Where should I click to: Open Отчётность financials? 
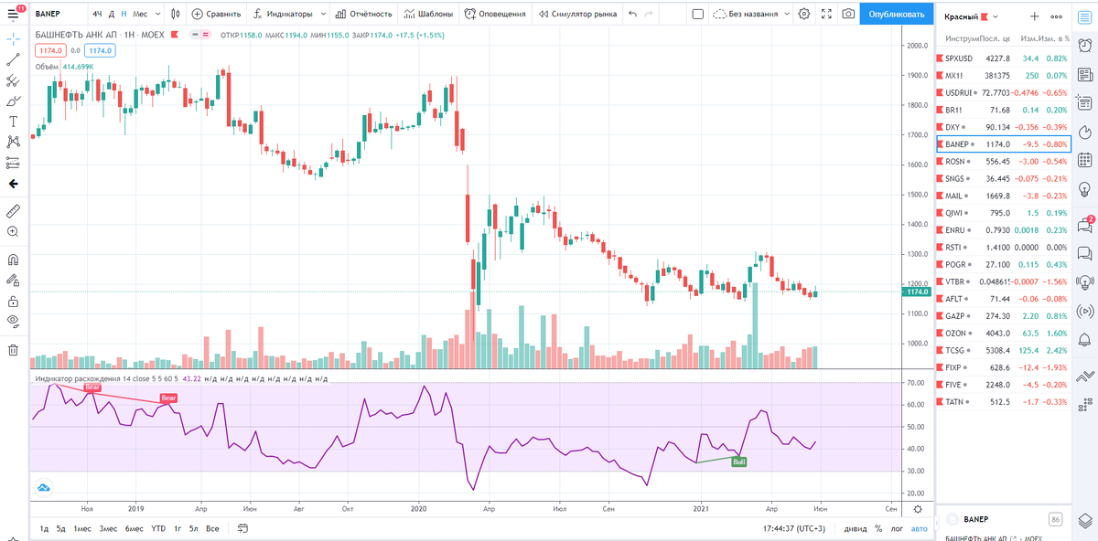tap(364, 14)
